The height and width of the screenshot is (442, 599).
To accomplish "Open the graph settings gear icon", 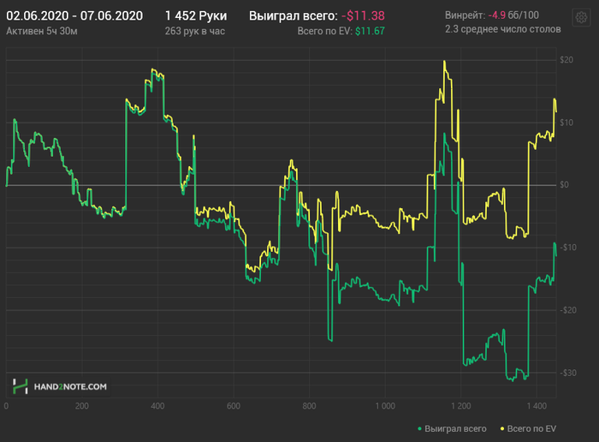I will click(x=581, y=18).
